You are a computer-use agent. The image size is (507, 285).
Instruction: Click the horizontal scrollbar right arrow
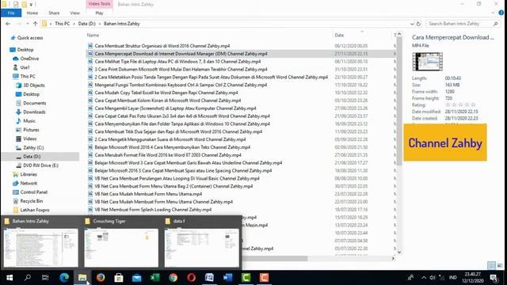tap(393, 258)
